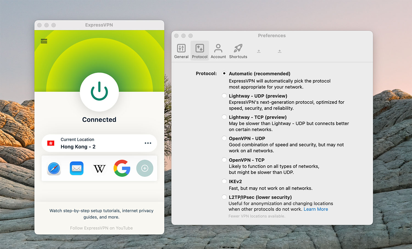Click 'Fast, but may not work' description

(271, 188)
